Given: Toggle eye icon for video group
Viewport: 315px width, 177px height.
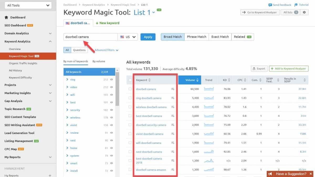Looking at the screenshot, I should [x=112, y=87].
